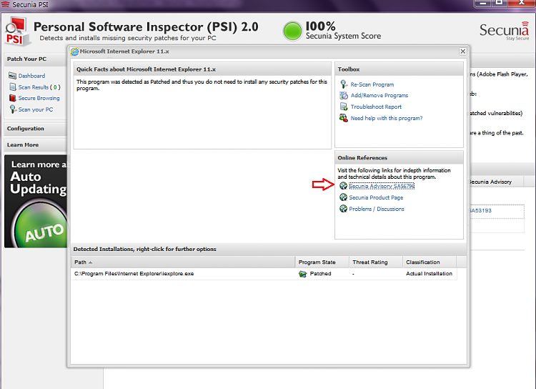Expand the Patch Your PC section
This screenshot has width=536, height=389.
pyautogui.click(x=36, y=59)
